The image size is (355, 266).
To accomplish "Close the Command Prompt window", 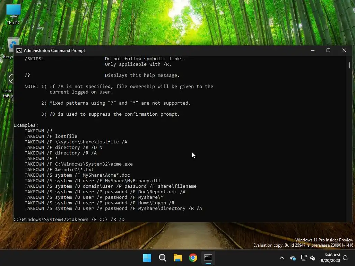I will (344, 50).
